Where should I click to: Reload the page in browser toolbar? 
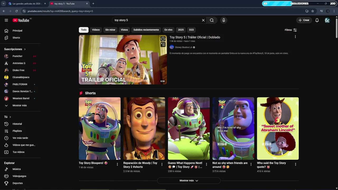(x=16, y=11)
